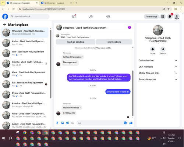Click the conversation list scrollbar

(51, 65)
